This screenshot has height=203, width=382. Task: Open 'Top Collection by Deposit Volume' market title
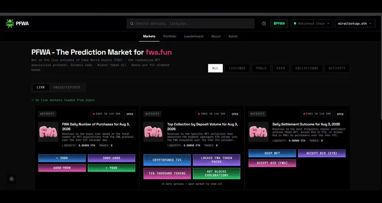[202, 127]
